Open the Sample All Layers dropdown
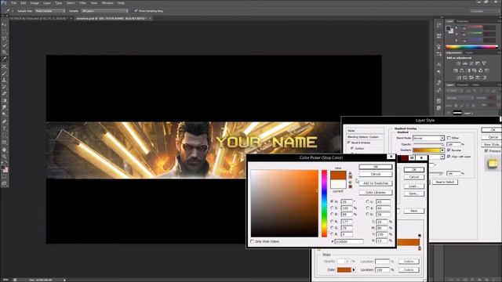Image resolution: width=502 pixels, height=282 pixels. coord(104,11)
